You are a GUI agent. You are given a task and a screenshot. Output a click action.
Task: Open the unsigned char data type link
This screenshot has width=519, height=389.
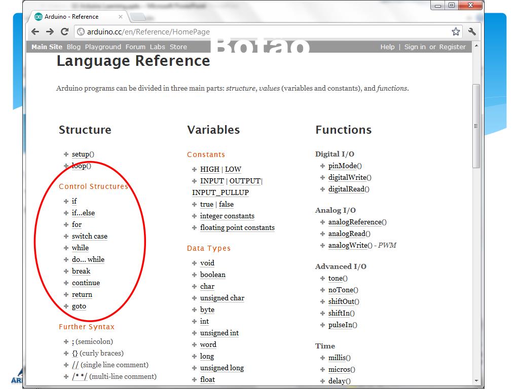[222, 298]
